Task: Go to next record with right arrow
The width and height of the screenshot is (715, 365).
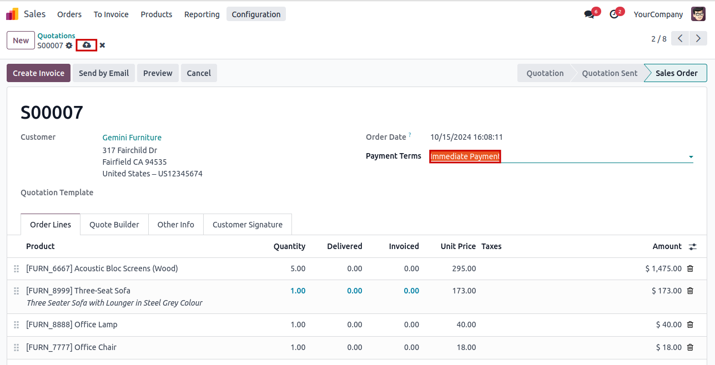Action: (698, 39)
